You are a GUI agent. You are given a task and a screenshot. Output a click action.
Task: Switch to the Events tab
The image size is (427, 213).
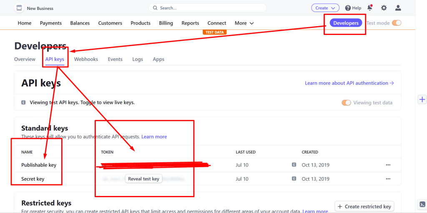pyautogui.click(x=115, y=59)
